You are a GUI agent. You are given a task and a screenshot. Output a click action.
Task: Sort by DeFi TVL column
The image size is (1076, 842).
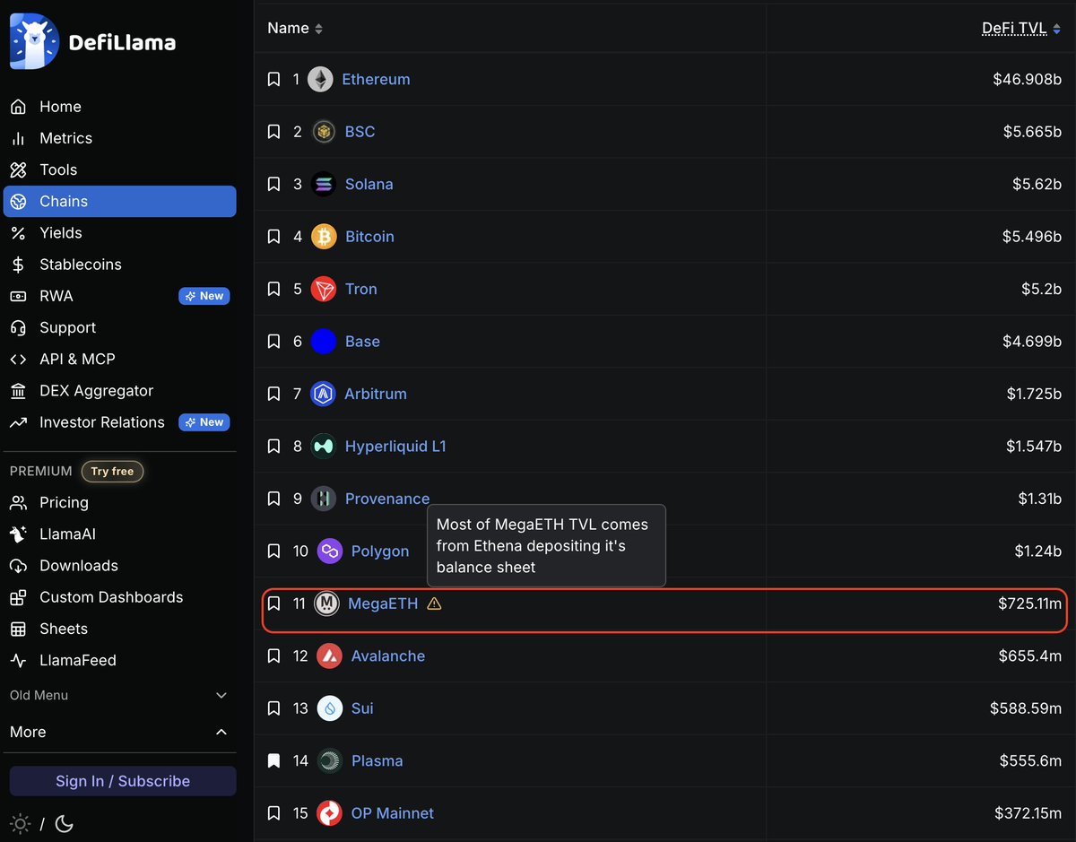[1021, 29]
